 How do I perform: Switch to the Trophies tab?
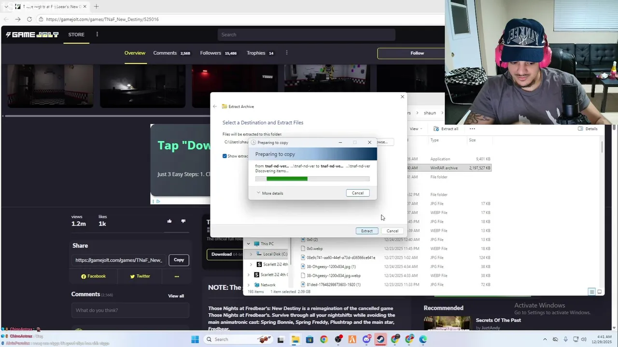click(260, 53)
